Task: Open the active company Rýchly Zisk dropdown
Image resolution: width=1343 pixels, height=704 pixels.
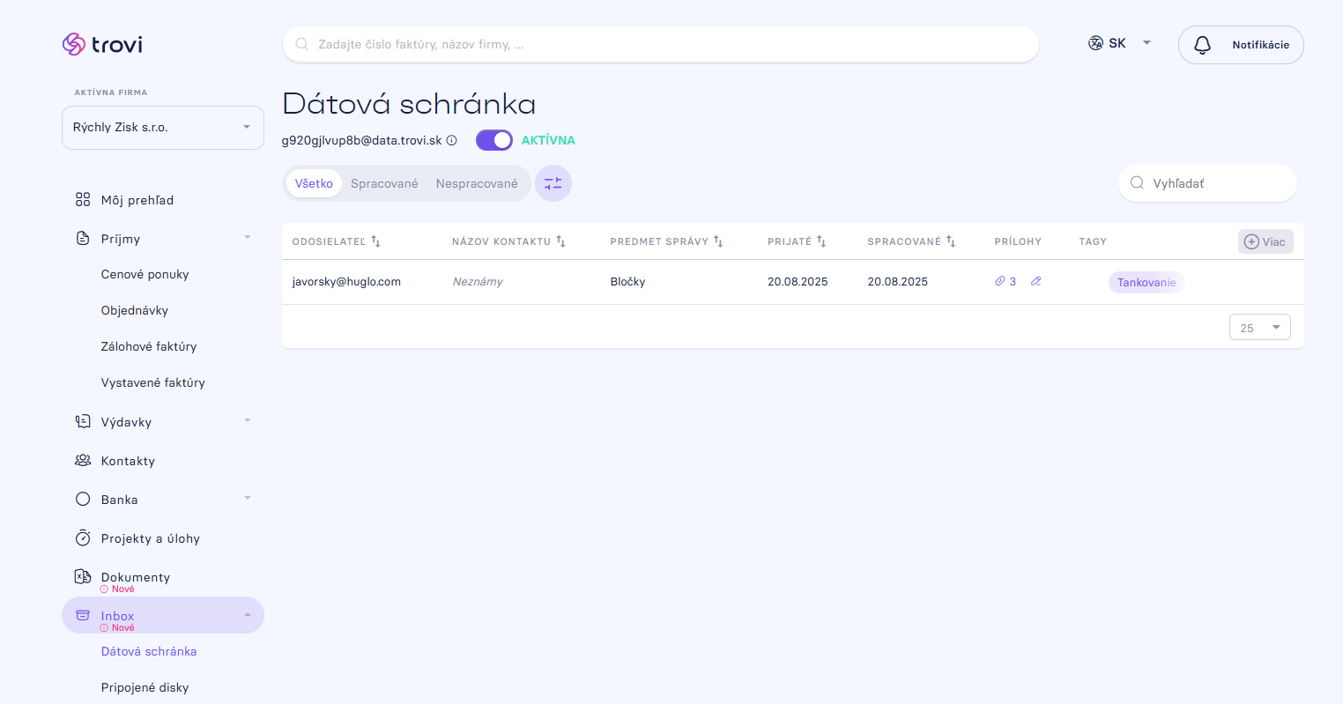Action: (163, 128)
